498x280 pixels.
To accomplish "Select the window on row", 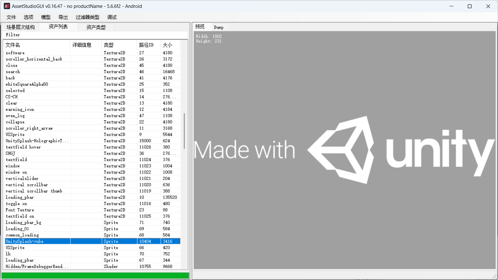I will coord(93,172).
